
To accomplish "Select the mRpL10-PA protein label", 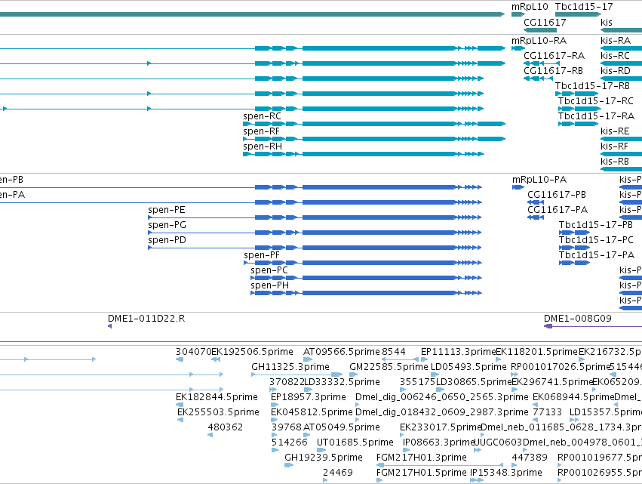I will coord(539,180).
